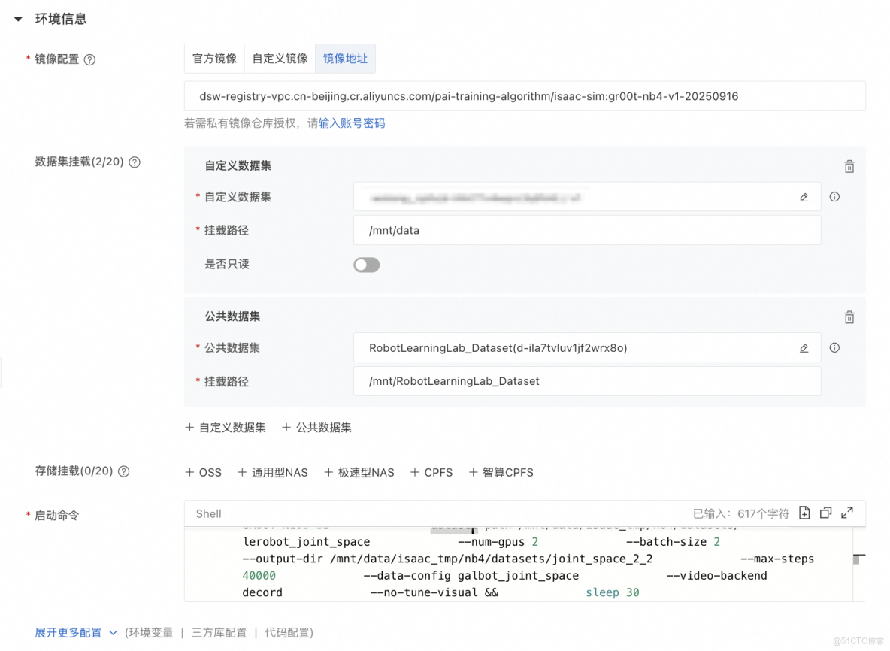The height and width of the screenshot is (651, 890).
Task: Open help tooltip next to 数据集挂载
Action: [x=135, y=162]
